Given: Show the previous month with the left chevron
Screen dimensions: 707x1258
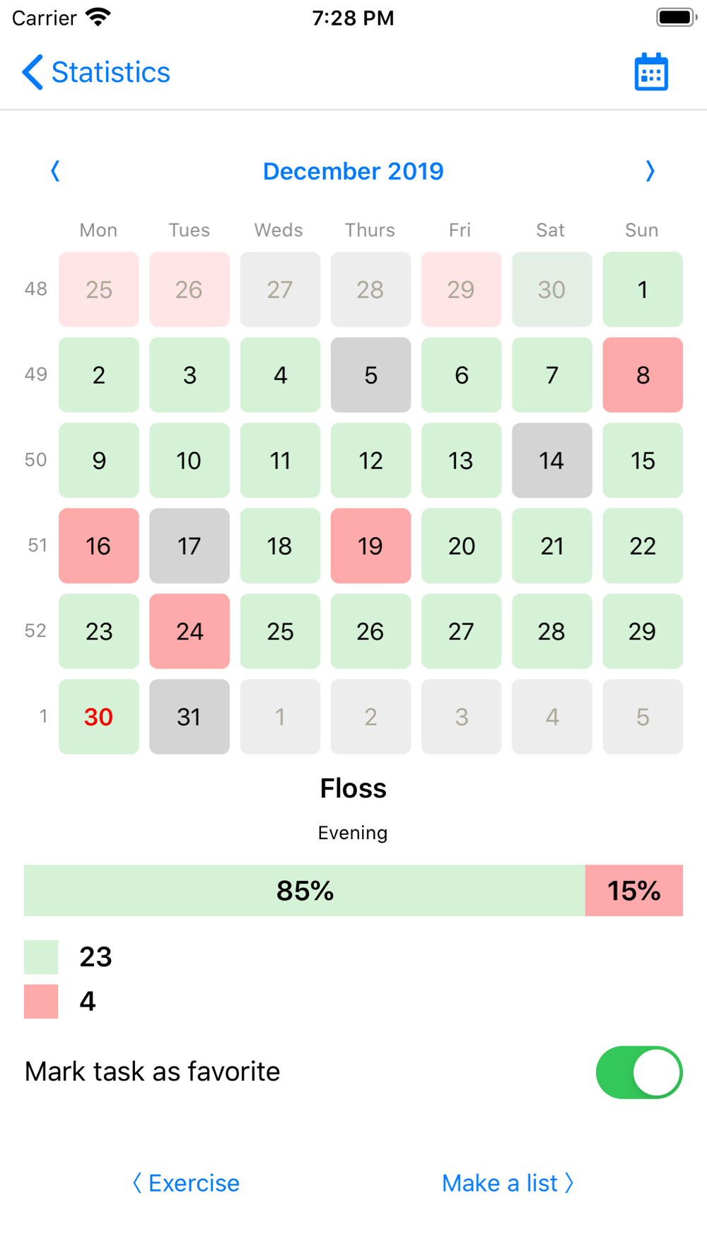Looking at the screenshot, I should pyautogui.click(x=55, y=171).
